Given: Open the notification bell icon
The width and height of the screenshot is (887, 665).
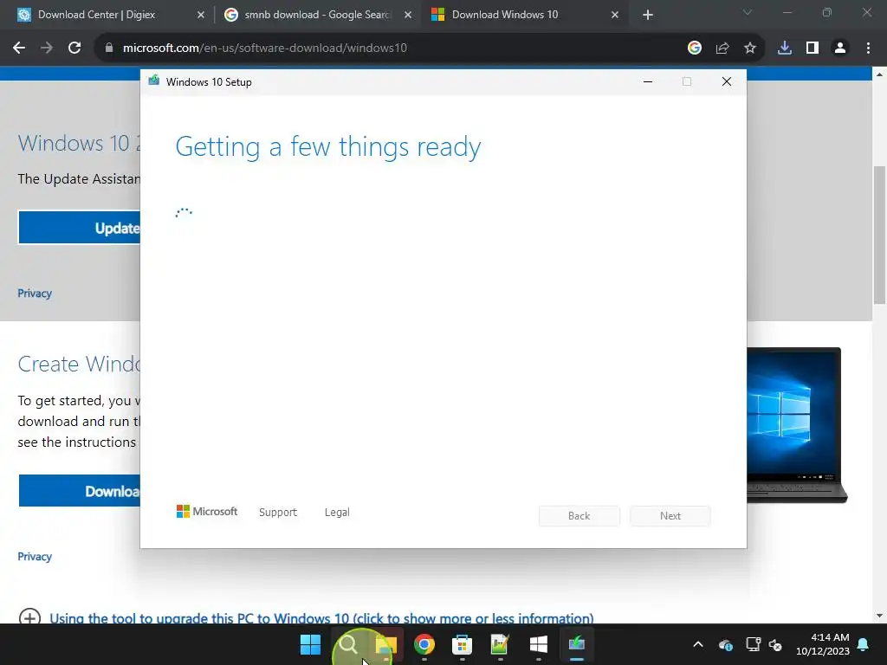Looking at the screenshot, I should [864, 644].
